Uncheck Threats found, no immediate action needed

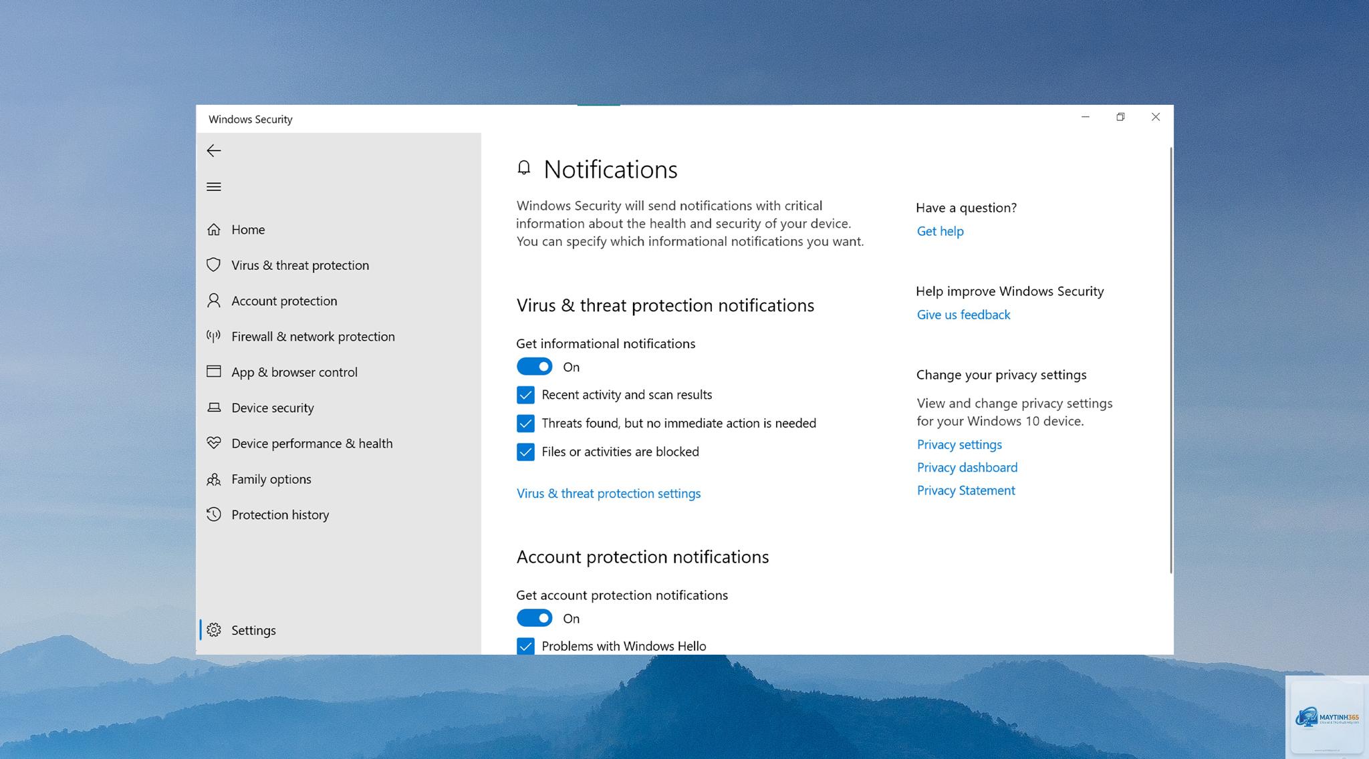pyautogui.click(x=525, y=424)
